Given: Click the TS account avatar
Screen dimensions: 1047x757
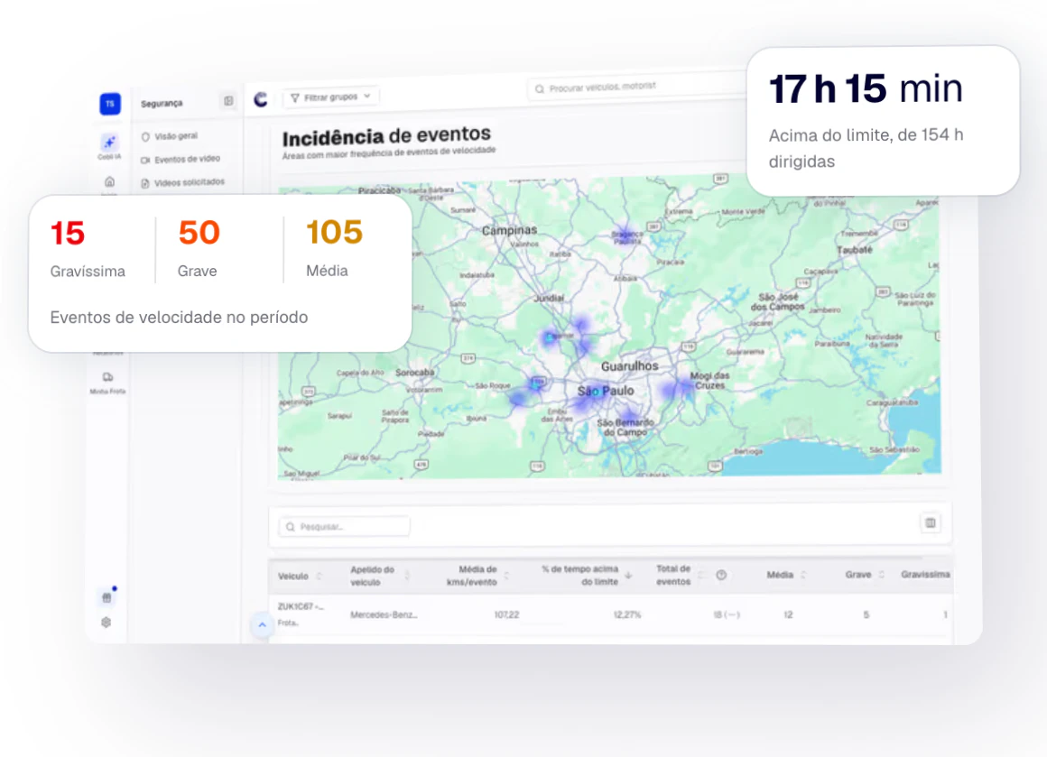Looking at the screenshot, I should (x=110, y=104).
